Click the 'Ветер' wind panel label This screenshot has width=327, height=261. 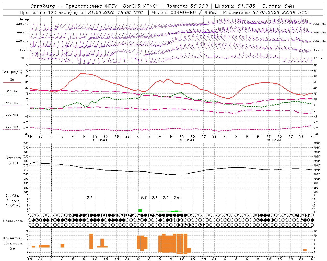(x=24, y=19)
